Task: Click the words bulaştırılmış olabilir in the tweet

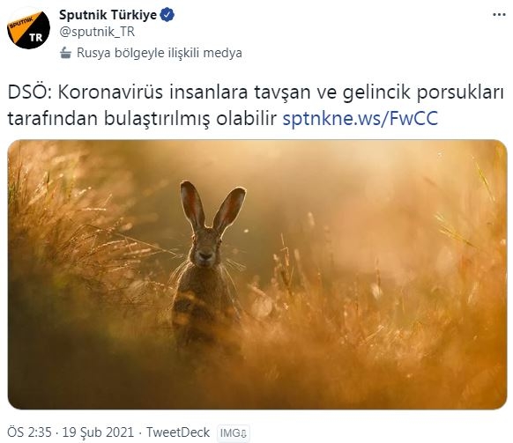Action: click(190, 119)
